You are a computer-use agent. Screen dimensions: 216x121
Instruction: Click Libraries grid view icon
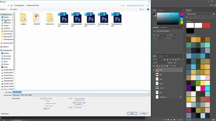(214, 14)
